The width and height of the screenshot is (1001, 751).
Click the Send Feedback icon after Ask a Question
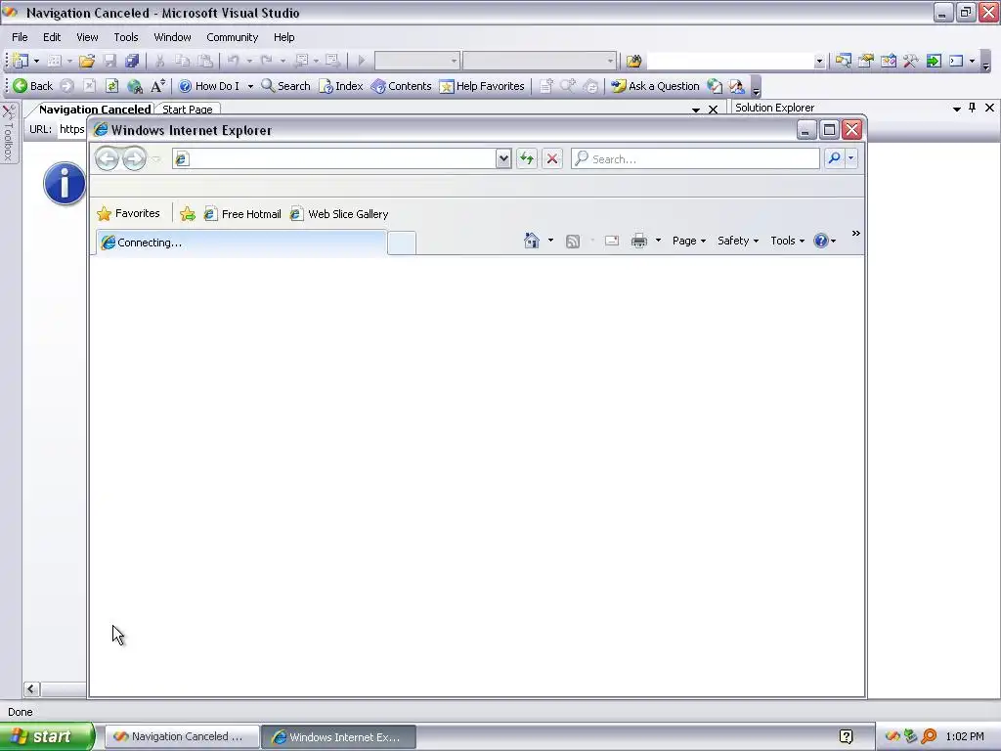[x=737, y=86]
